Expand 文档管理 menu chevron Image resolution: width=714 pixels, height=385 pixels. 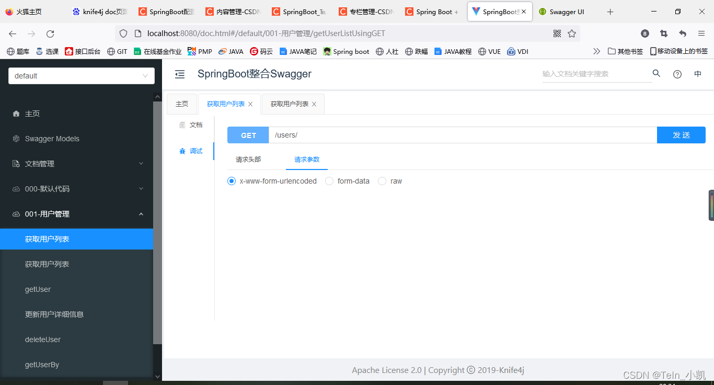pos(141,164)
